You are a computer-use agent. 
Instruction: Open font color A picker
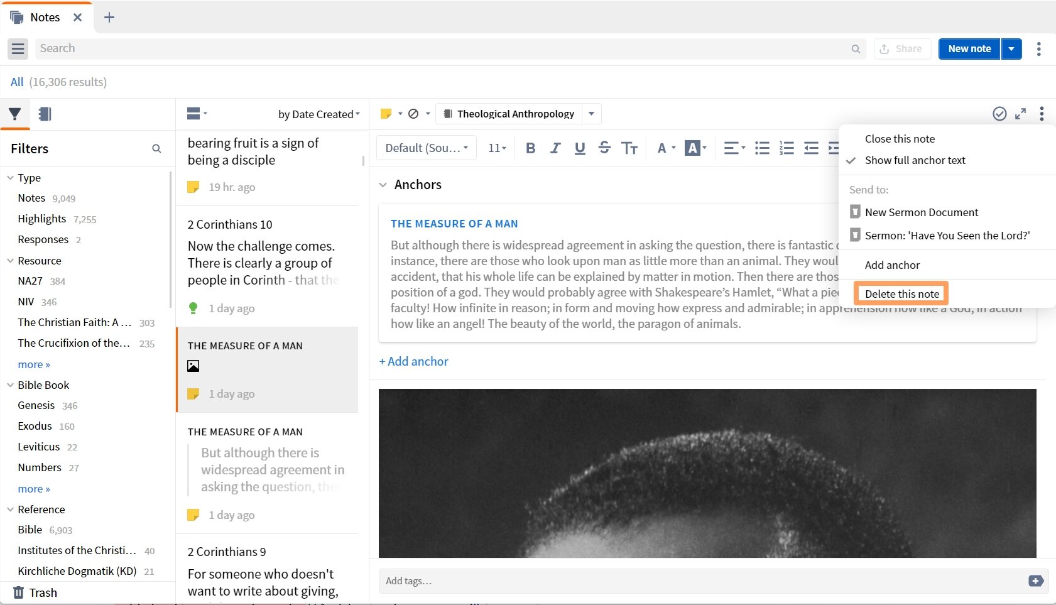(666, 148)
